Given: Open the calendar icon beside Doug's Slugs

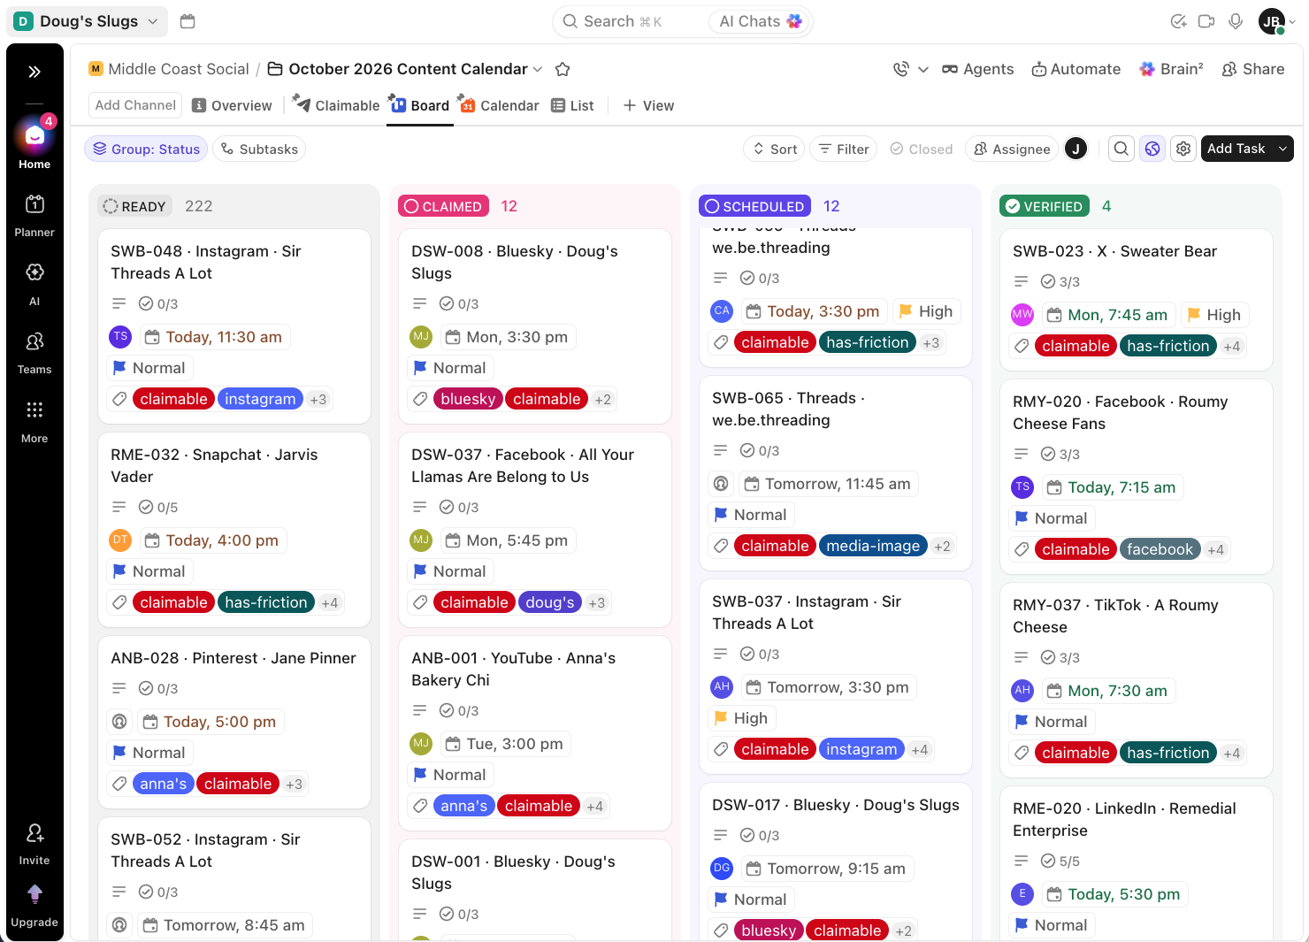Looking at the screenshot, I should [188, 21].
